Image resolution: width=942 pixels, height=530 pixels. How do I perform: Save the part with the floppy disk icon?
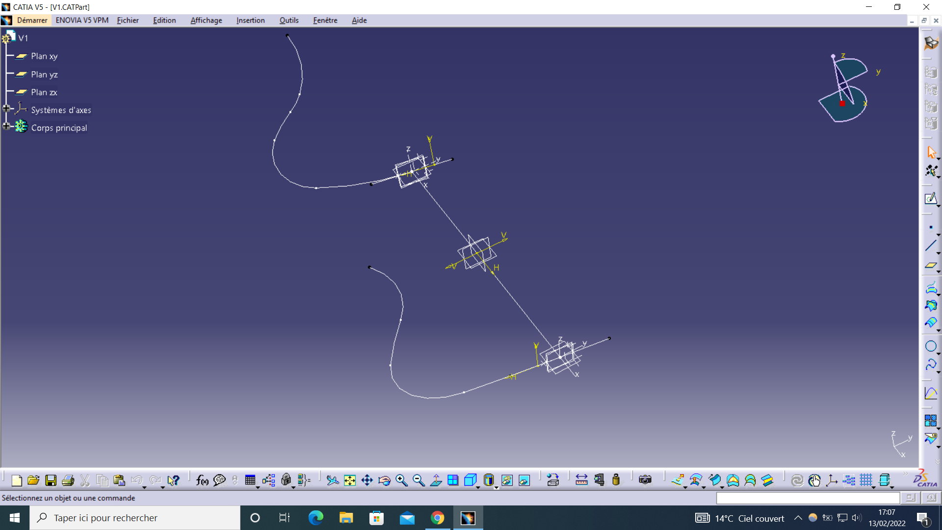coord(51,480)
